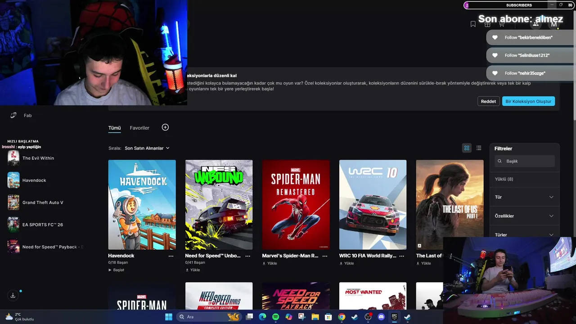Click Bir Koleksiyon Oluştur button
The width and height of the screenshot is (576, 324).
tap(528, 101)
